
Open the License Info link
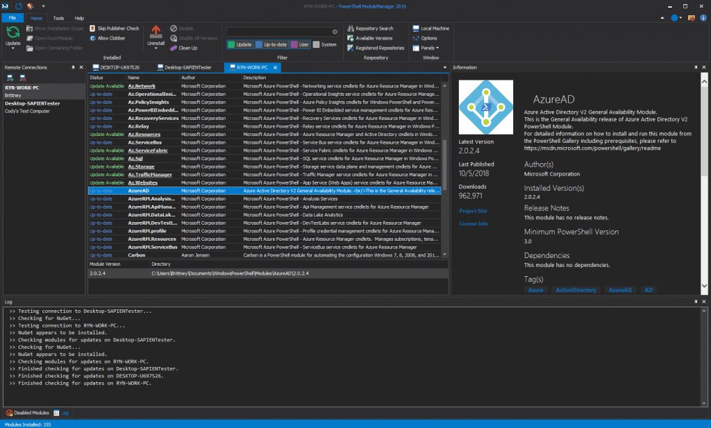click(x=474, y=224)
